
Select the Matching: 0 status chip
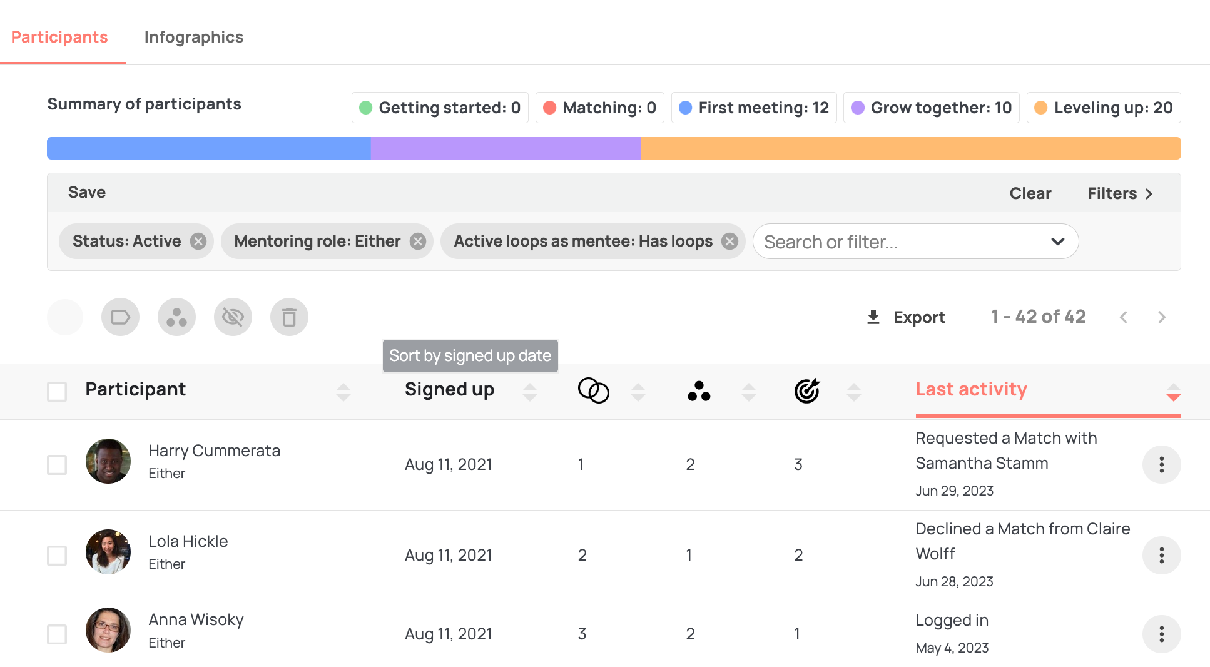(600, 108)
